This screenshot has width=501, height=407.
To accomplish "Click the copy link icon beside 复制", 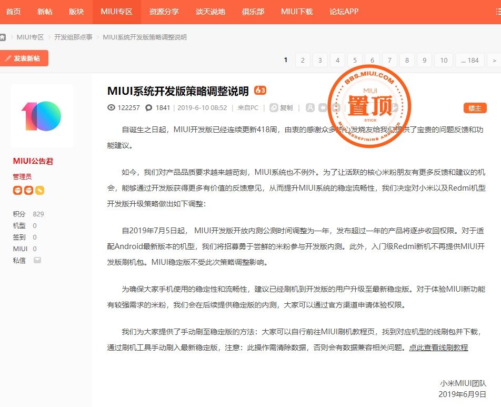I will (x=274, y=108).
